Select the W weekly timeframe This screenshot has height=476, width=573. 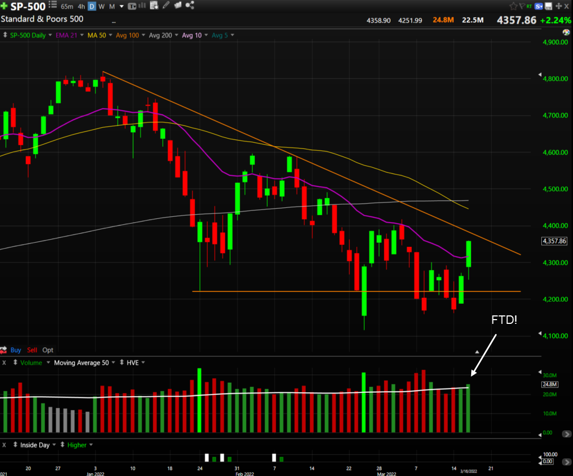coord(102,6)
